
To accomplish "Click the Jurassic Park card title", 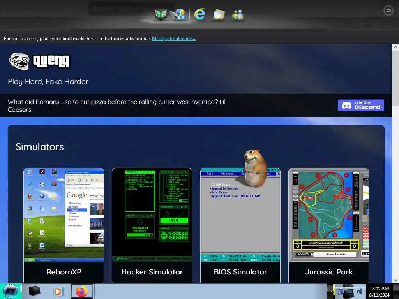I will [329, 272].
